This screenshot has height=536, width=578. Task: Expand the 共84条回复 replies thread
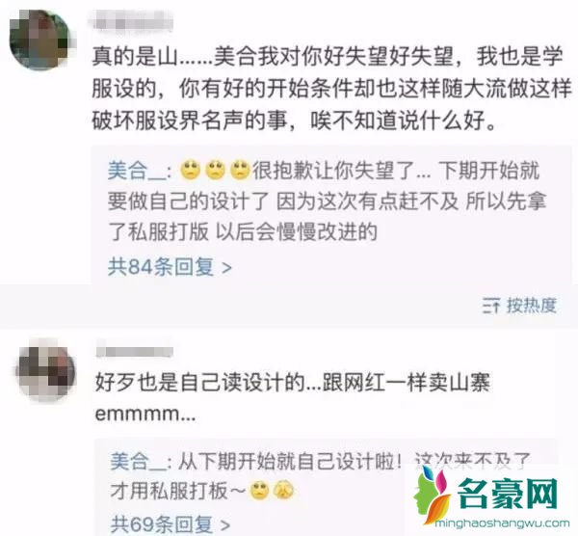click(x=170, y=267)
